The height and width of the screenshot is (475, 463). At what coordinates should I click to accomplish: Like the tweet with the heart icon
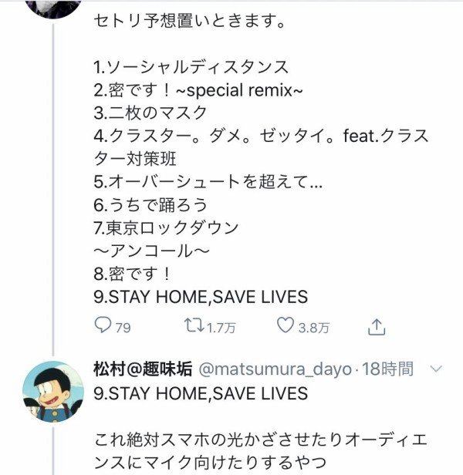click(x=285, y=325)
